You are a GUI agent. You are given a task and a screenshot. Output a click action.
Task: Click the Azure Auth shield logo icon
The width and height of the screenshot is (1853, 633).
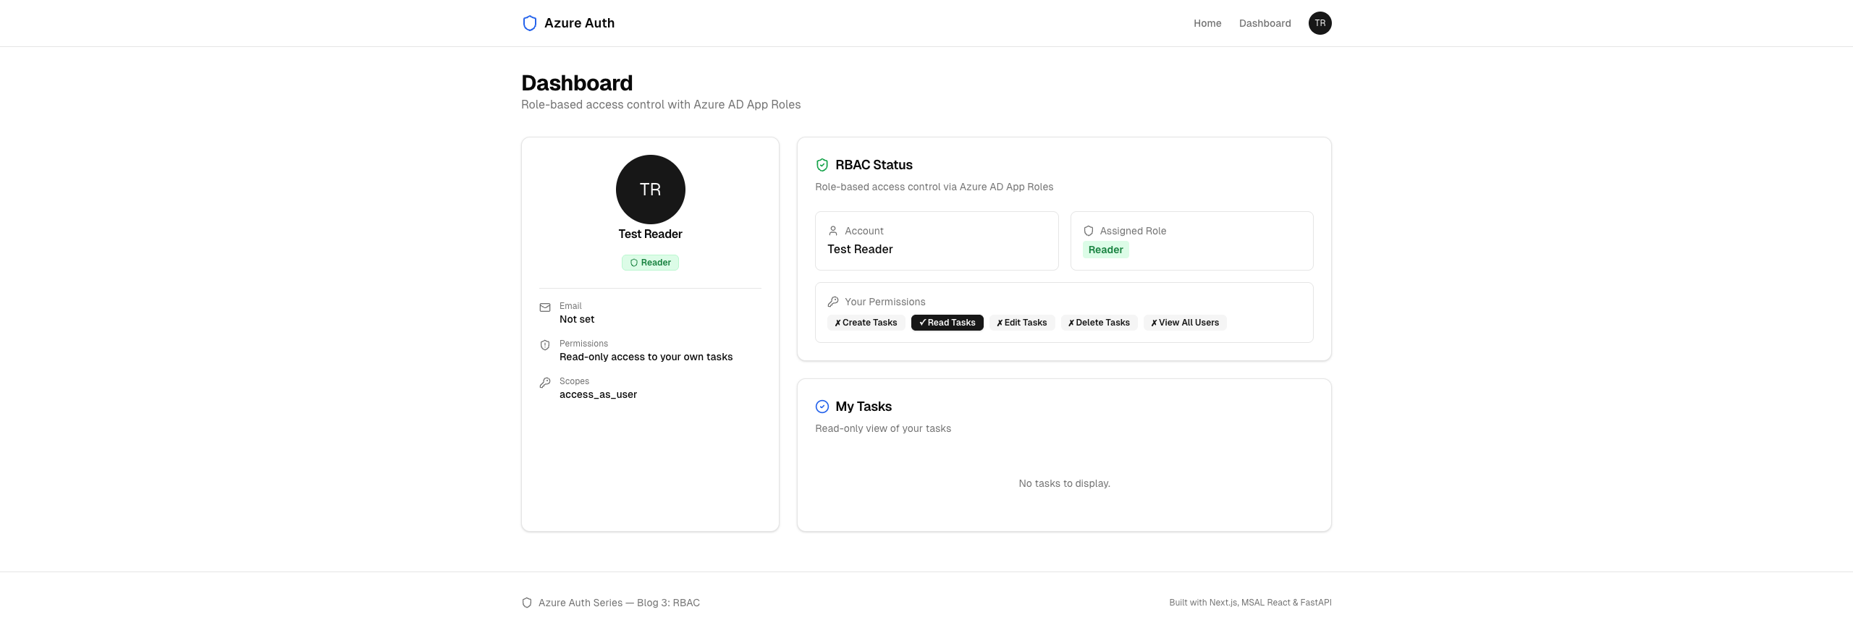click(x=529, y=23)
